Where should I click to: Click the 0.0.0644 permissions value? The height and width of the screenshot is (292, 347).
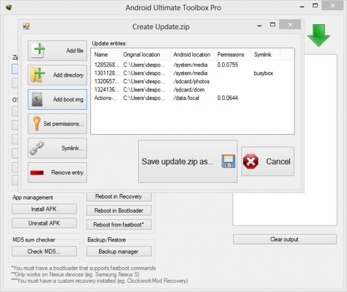228,98
